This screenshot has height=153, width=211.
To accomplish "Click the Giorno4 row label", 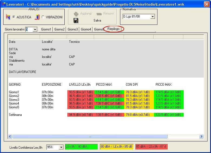I will pyautogui.click(x=14, y=103).
